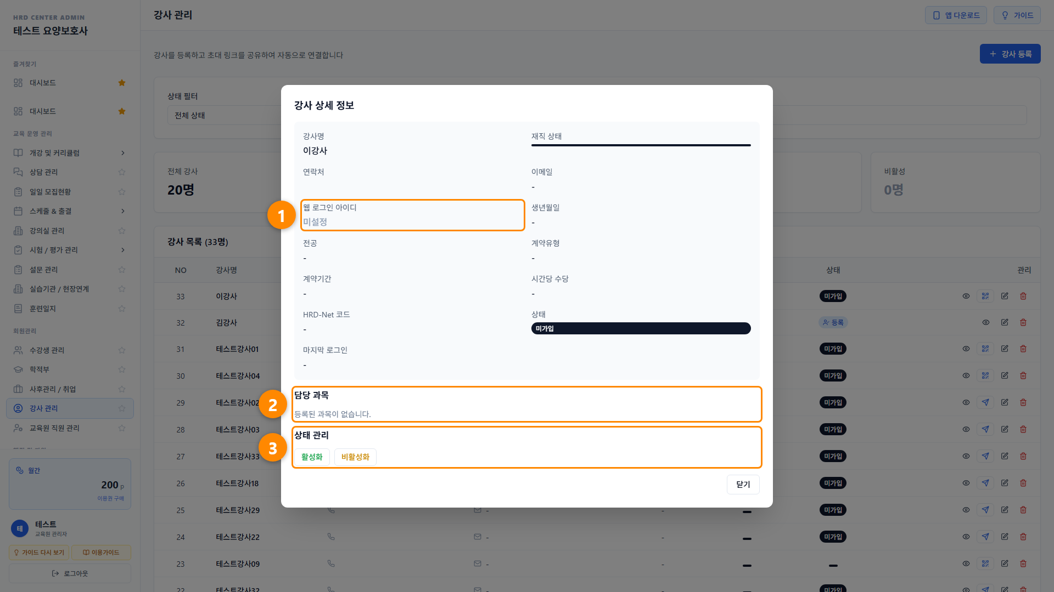Viewport: 1054px width, 592px height.
Task: View details of row 33 이강사 with eye icon
Action: pos(966,296)
